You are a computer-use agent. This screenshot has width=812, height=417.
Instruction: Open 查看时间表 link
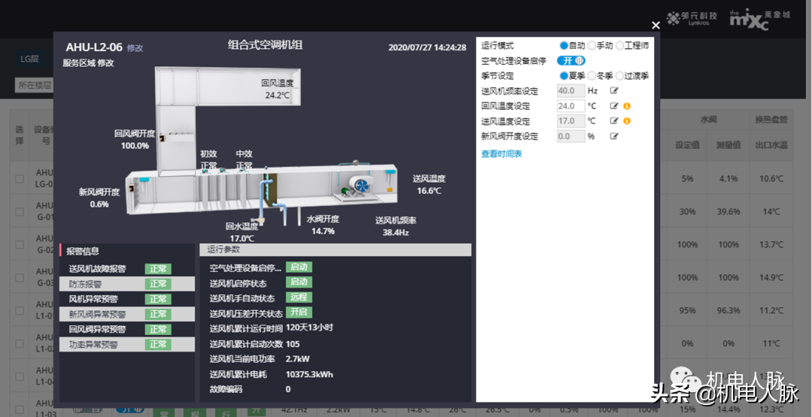click(501, 154)
